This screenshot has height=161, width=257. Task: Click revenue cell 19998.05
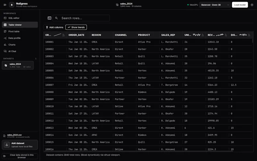(217, 121)
